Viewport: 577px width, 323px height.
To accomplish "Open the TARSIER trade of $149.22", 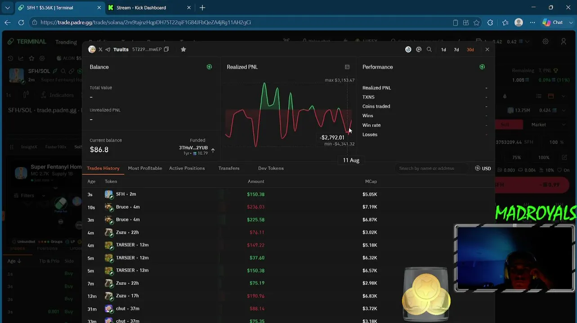I will pos(288,245).
